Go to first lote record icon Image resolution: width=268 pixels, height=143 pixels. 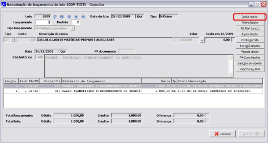62,16
